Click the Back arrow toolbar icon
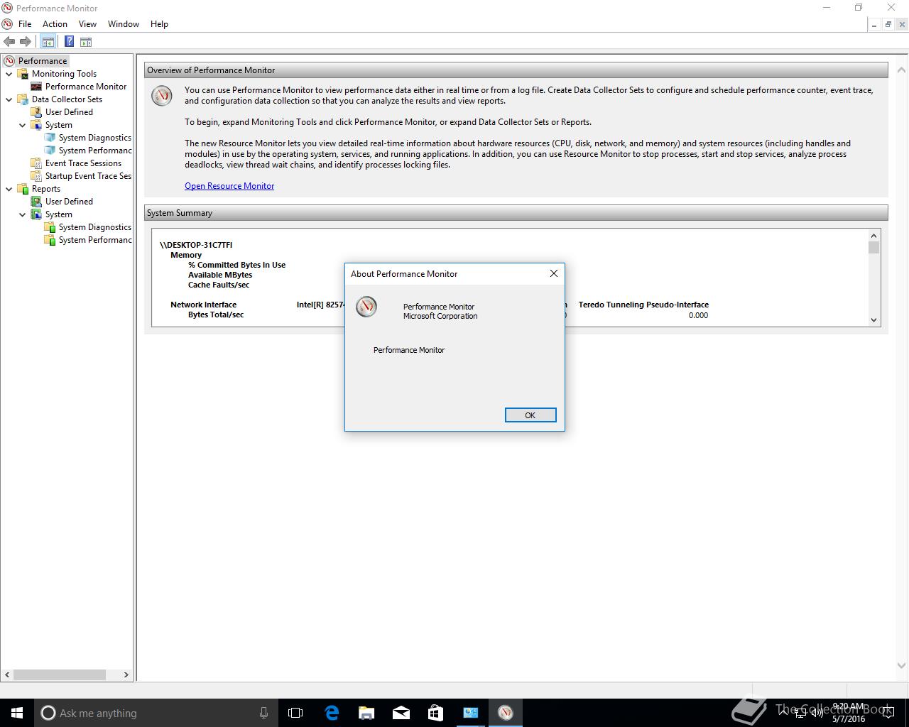Viewport: 909px width, 727px height. click(x=9, y=42)
